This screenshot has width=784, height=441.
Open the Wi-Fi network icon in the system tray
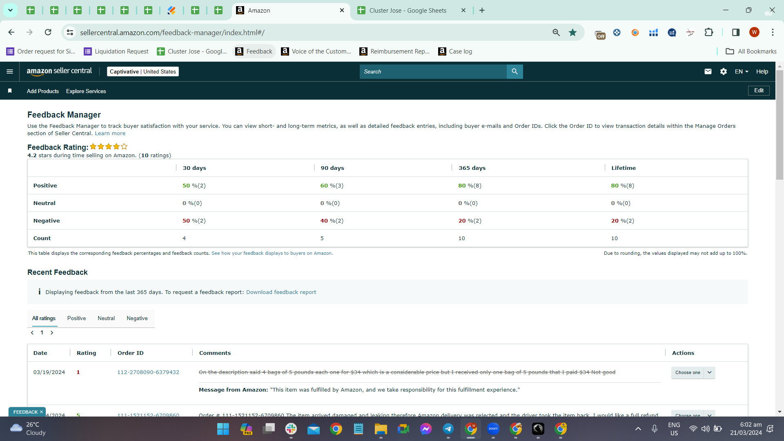point(693,429)
